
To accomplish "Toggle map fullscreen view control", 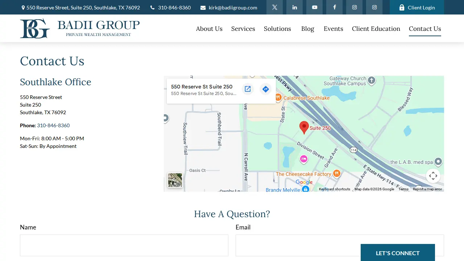I will pos(433,176).
